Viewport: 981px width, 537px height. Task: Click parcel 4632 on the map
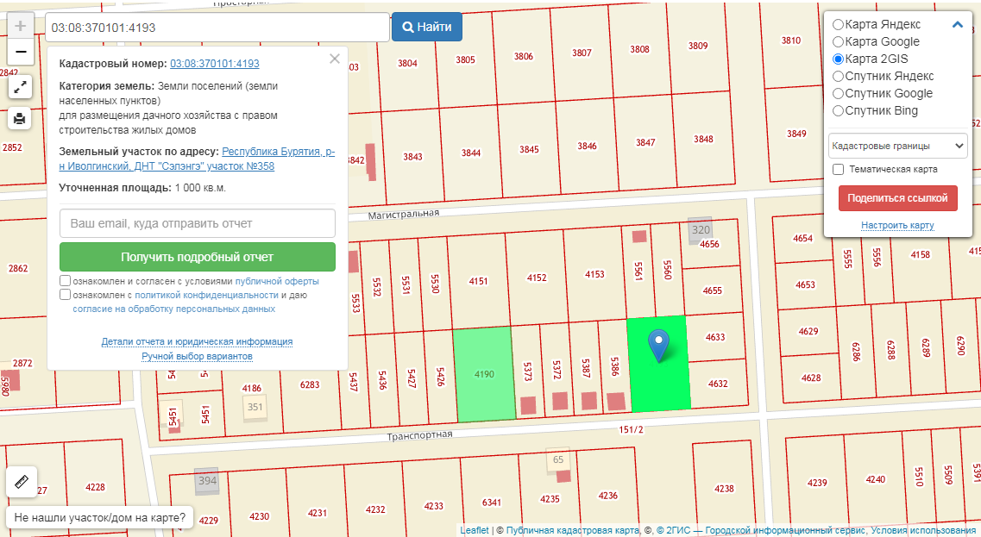pyautogui.click(x=718, y=384)
